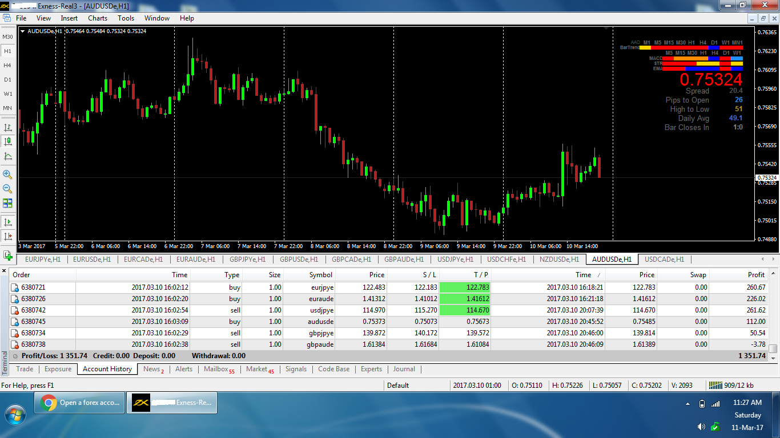Switch chart to bar chart style
This screenshot has height=438, width=780.
(7, 128)
